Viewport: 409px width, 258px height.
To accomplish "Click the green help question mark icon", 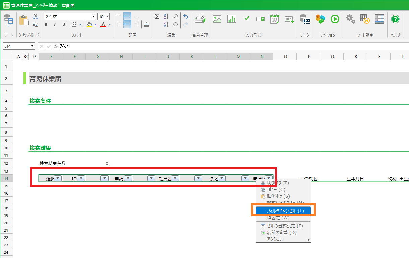I will [395, 19].
